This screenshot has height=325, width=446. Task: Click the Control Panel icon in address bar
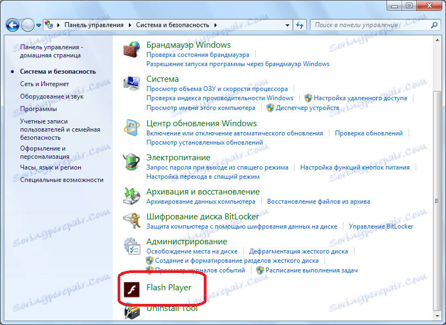click(x=49, y=25)
